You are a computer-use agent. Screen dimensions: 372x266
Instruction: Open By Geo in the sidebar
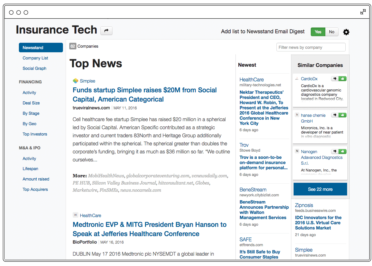tap(29, 124)
